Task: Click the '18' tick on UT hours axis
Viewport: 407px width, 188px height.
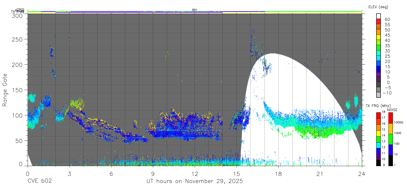Action: tap(278, 173)
